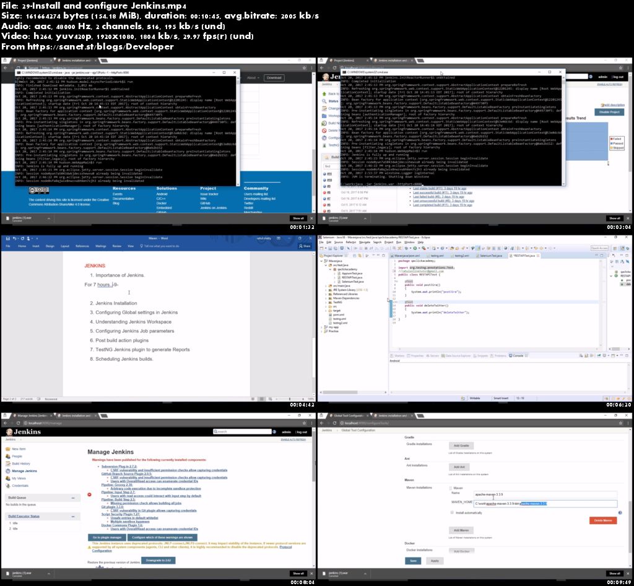
Task: Click Word's 'Tell me what you want to do' box
Action: point(159,246)
